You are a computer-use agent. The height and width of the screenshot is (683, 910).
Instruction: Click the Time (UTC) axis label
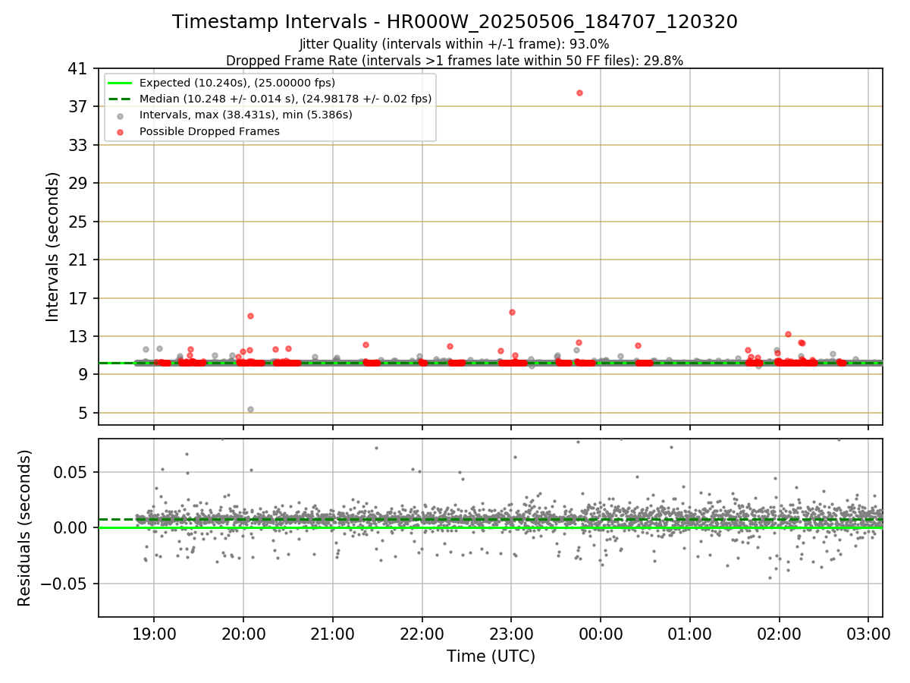tap(491, 656)
